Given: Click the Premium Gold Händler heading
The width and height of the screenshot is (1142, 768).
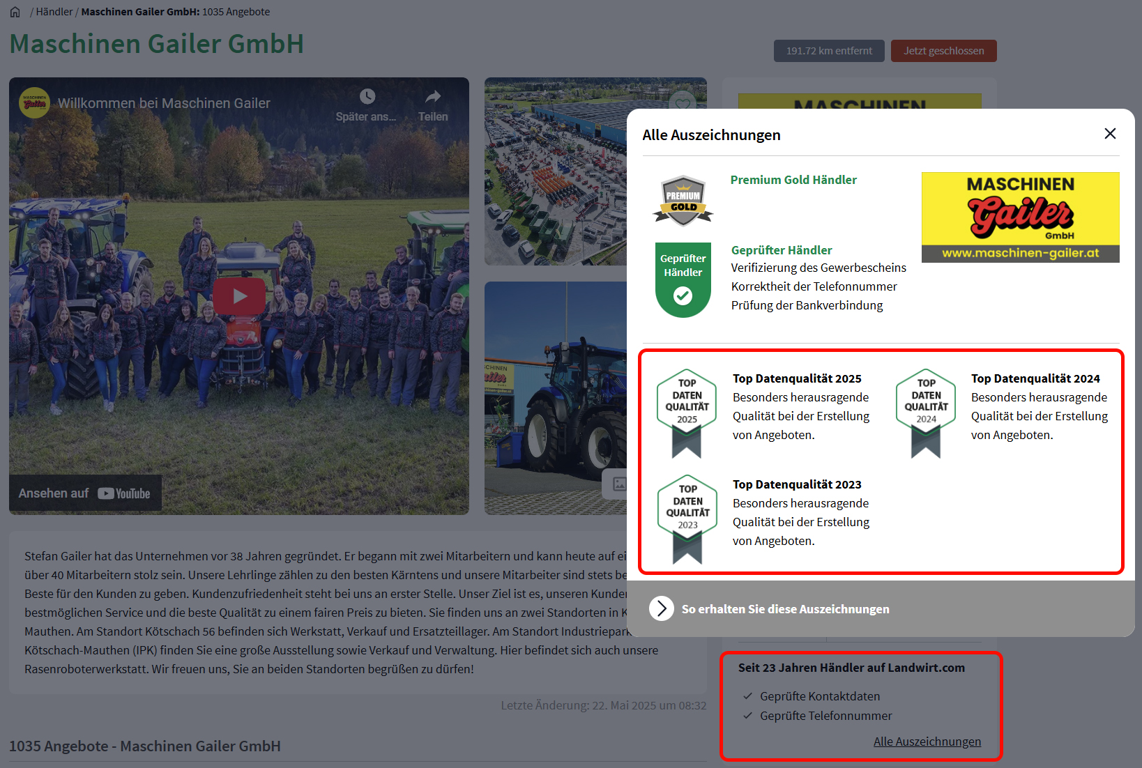Looking at the screenshot, I should tap(793, 180).
